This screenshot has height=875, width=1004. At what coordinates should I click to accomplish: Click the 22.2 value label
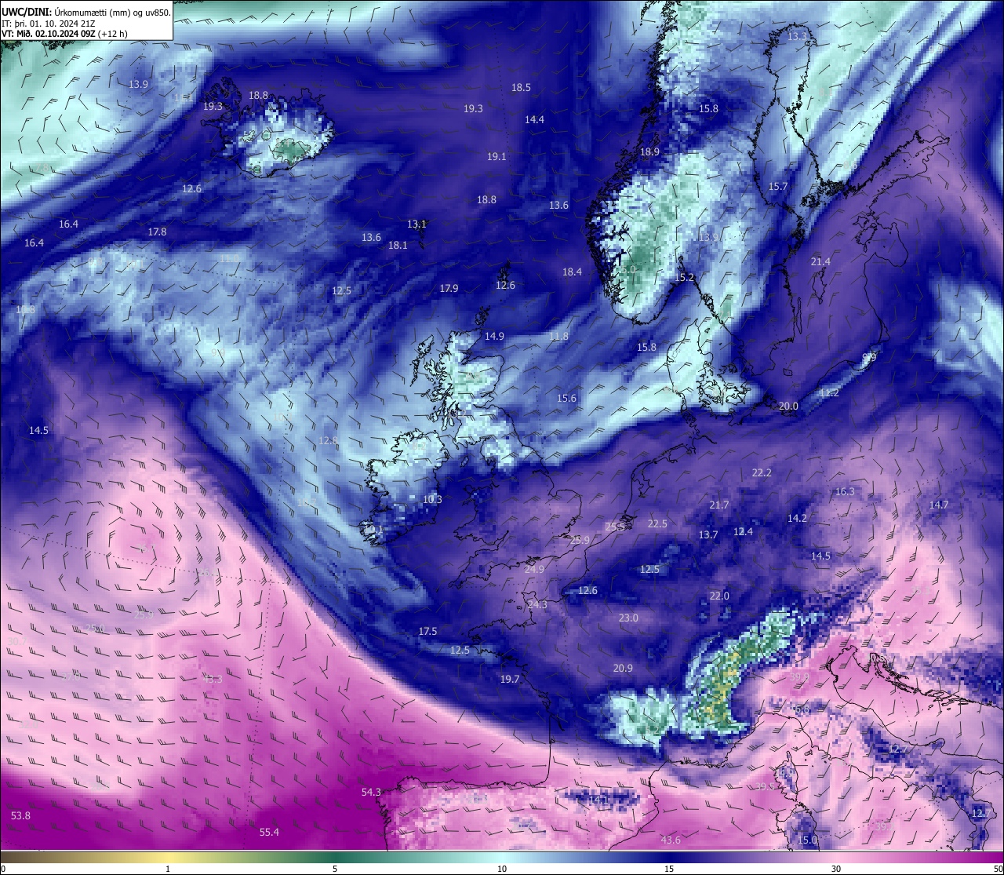(x=762, y=472)
